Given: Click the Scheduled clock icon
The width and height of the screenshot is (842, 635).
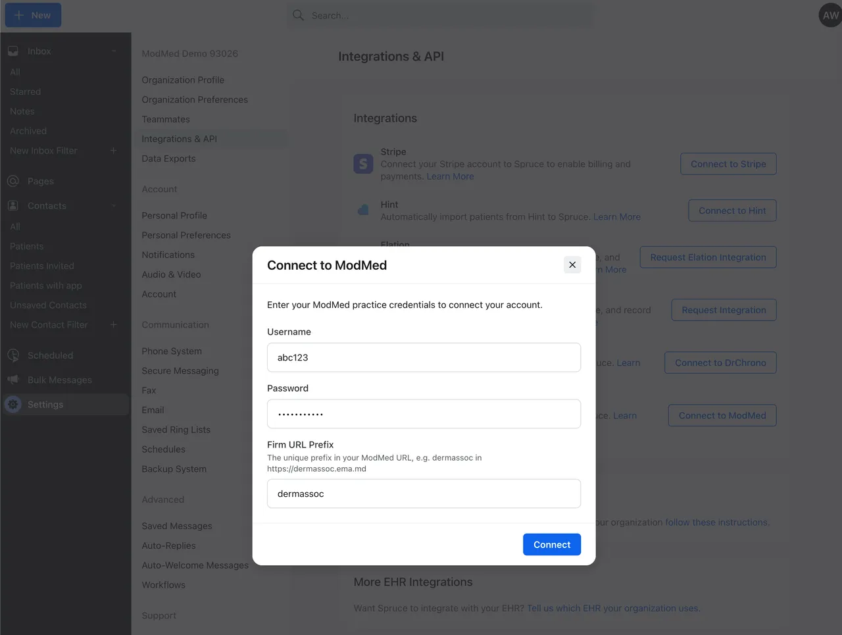Looking at the screenshot, I should coord(13,355).
